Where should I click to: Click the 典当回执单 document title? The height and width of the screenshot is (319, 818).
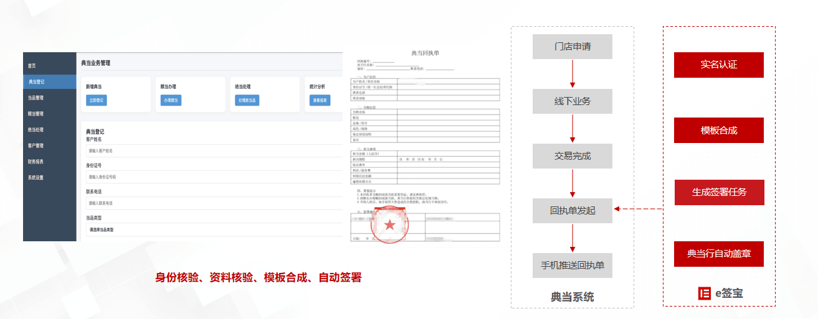[x=426, y=53]
